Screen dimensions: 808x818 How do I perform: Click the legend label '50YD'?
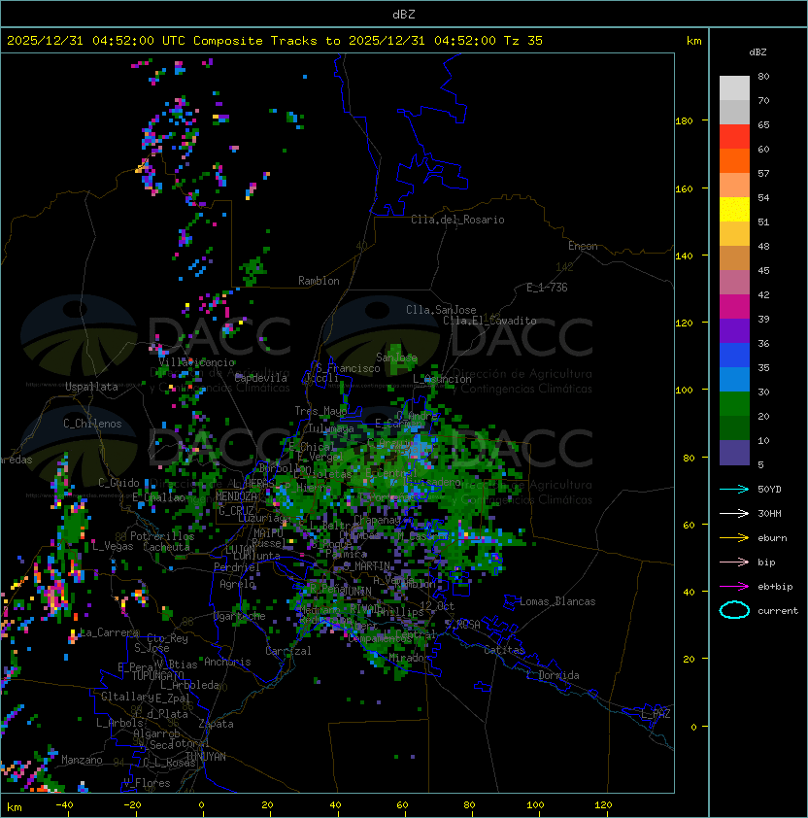(x=769, y=490)
